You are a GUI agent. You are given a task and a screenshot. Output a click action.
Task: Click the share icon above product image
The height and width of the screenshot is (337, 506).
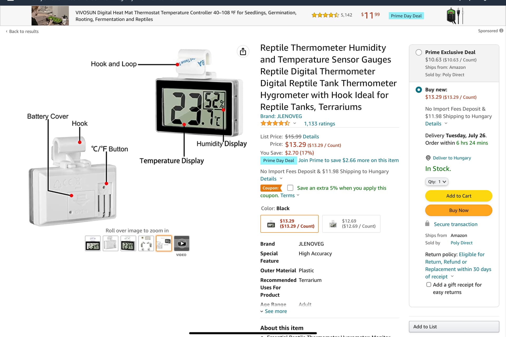243,51
